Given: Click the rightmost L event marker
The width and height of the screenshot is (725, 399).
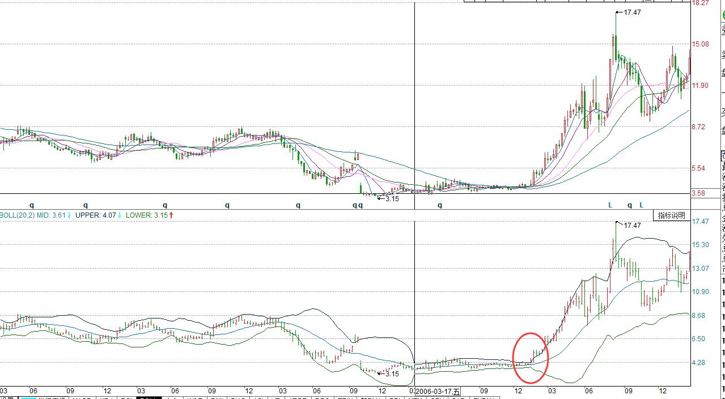Looking at the screenshot, I should (642, 205).
